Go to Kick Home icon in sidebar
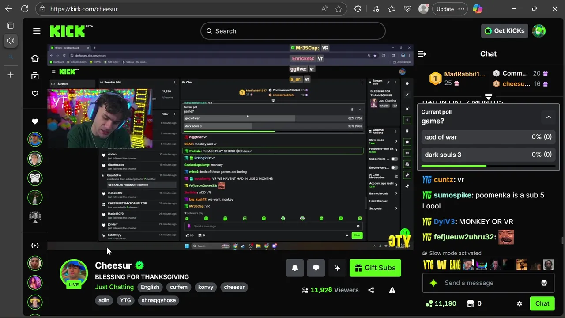Screen dimensions: 565x318 35,58
